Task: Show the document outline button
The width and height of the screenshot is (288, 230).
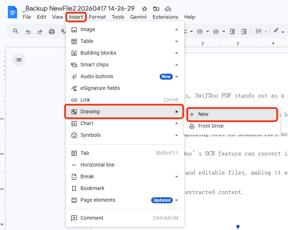Action: click(x=18, y=60)
